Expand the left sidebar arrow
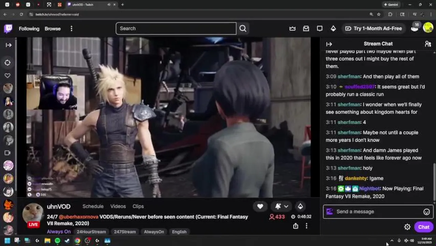Image resolution: width=436 pixels, height=246 pixels. [9, 45]
